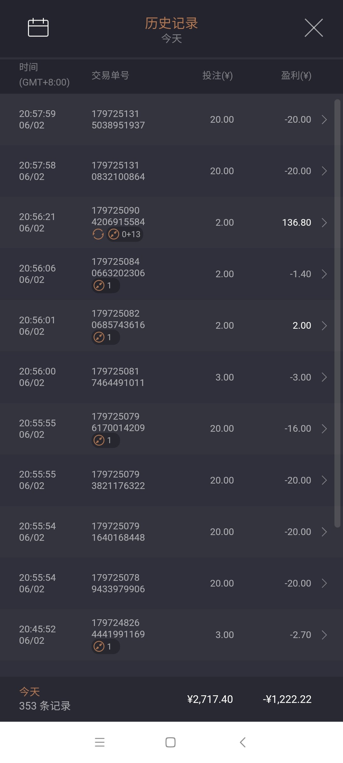This screenshot has height=763, width=343.
Task: Click the circular refresh icon under order 4206915584
Action: [98, 234]
